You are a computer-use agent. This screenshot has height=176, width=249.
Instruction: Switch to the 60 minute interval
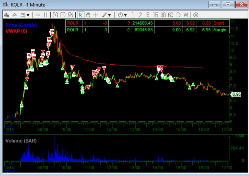tap(171, 15)
